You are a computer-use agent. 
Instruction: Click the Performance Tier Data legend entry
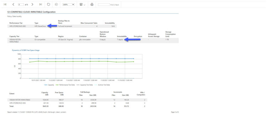click(65, 85)
